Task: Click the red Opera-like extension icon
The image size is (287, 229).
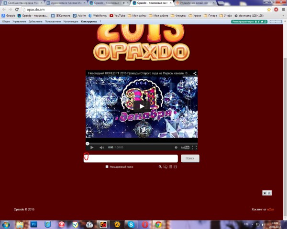Action: click(x=276, y=10)
